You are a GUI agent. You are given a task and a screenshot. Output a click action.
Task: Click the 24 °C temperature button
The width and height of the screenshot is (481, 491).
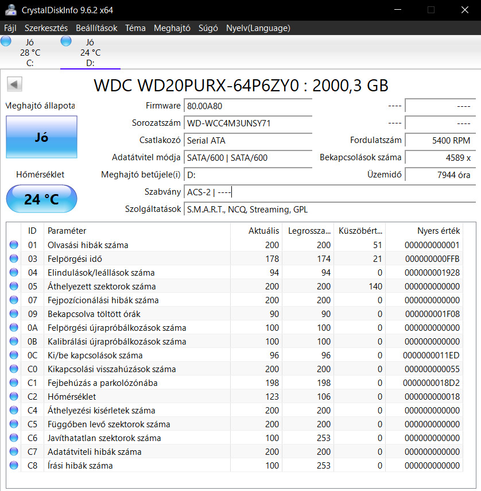click(x=42, y=199)
